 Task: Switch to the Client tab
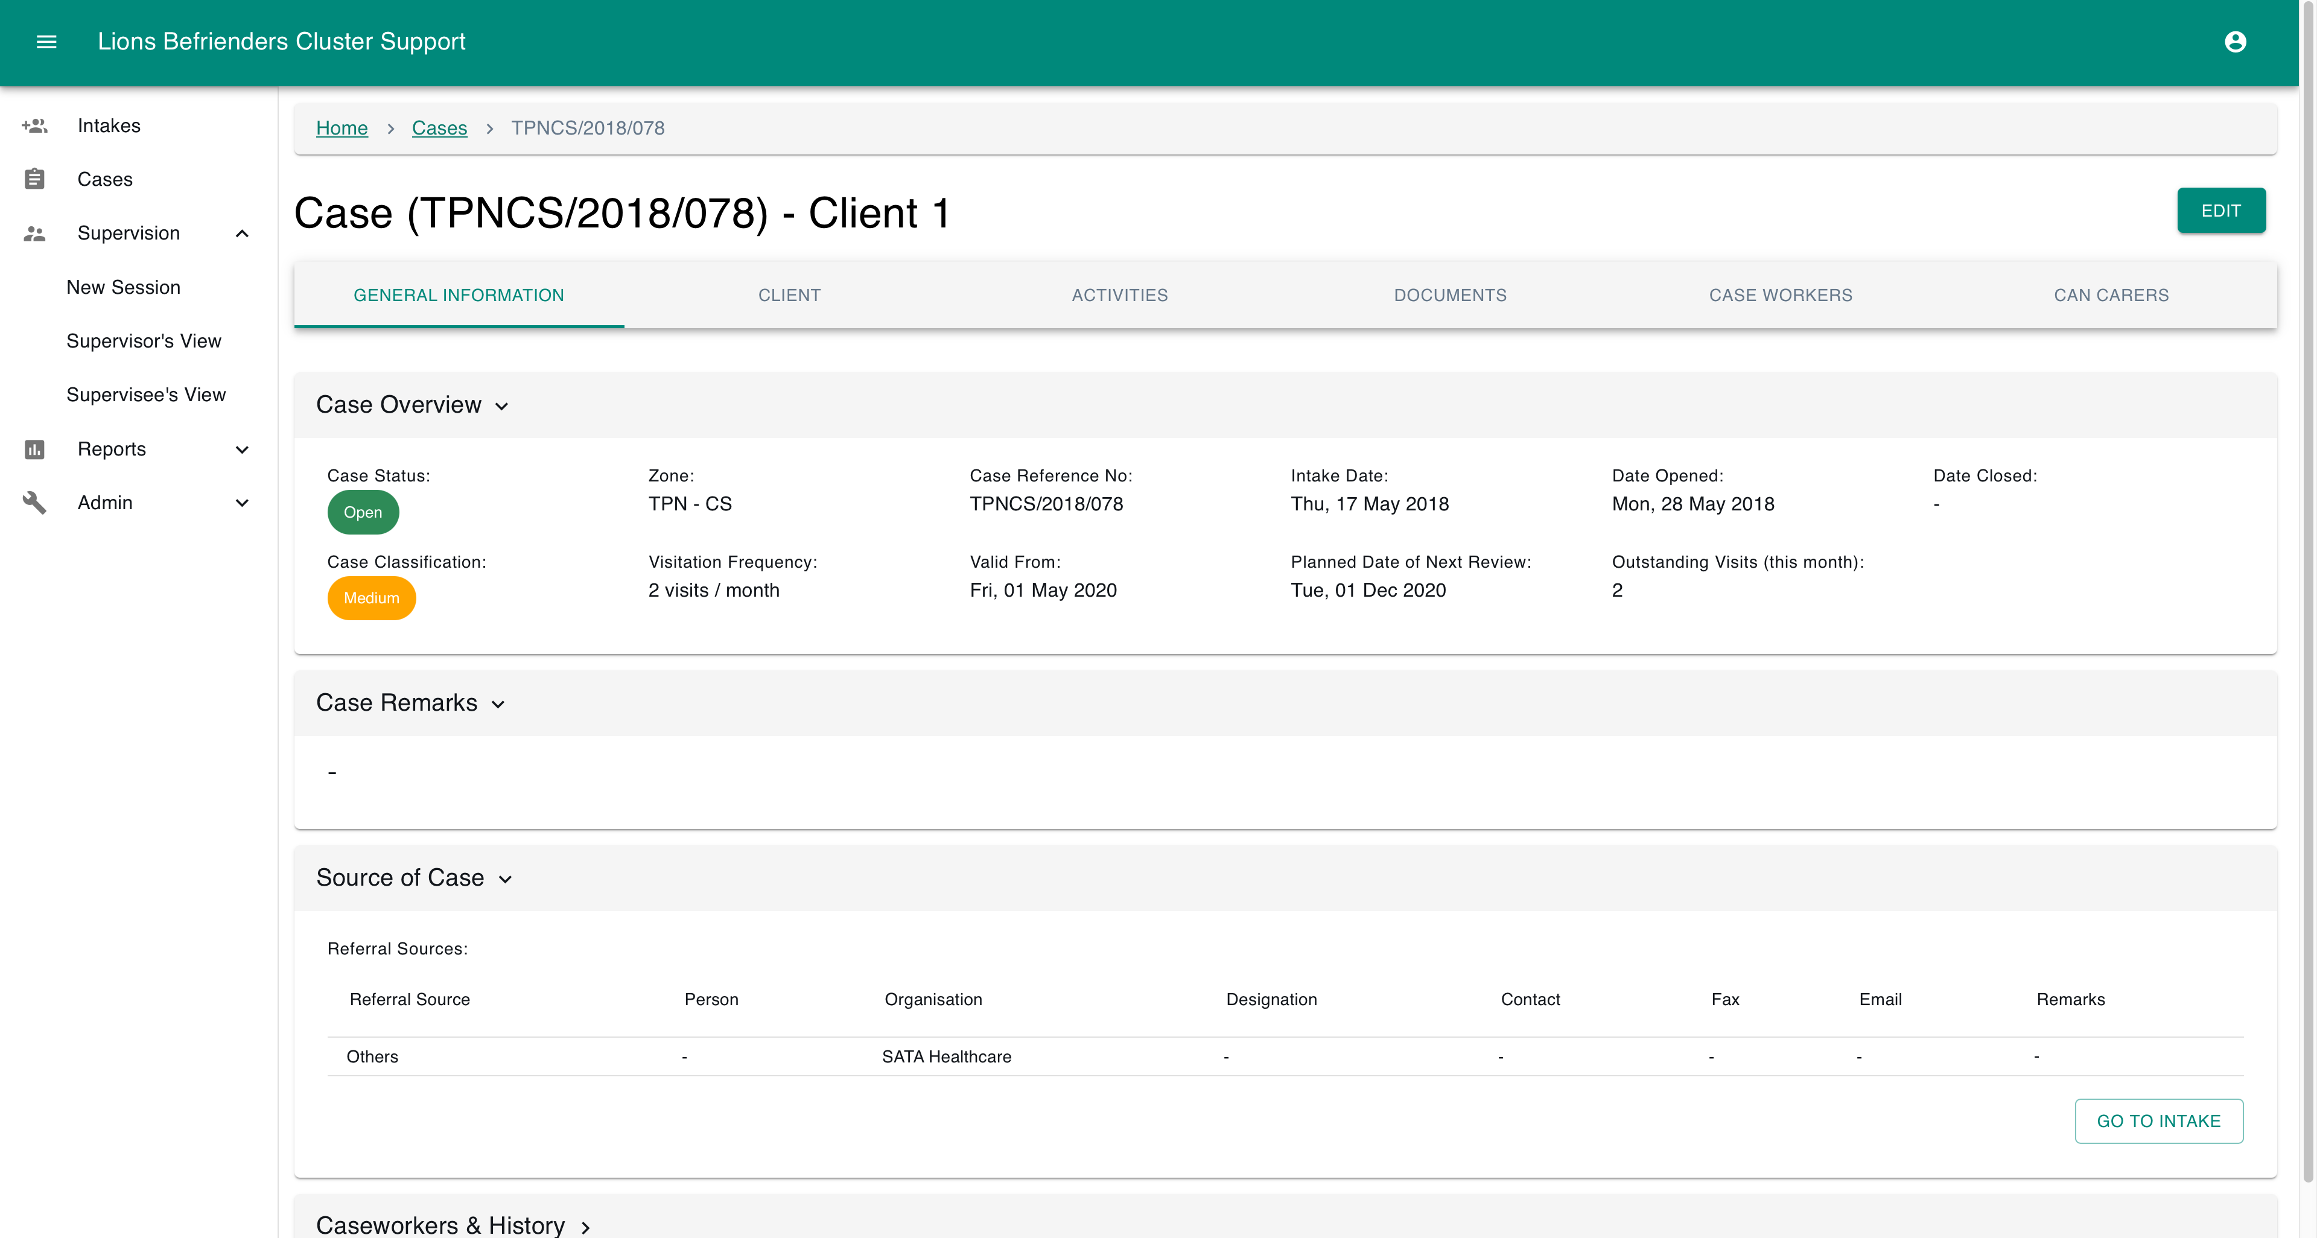790,295
